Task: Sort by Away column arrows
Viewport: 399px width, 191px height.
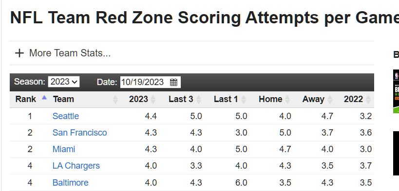Action: coord(330,99)
